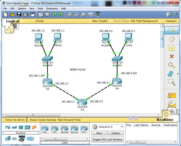Viewport: 181px width, 146px height.
Task: Select the End Devices category icon
Action: pyautogui.click(x=8, y=138)
